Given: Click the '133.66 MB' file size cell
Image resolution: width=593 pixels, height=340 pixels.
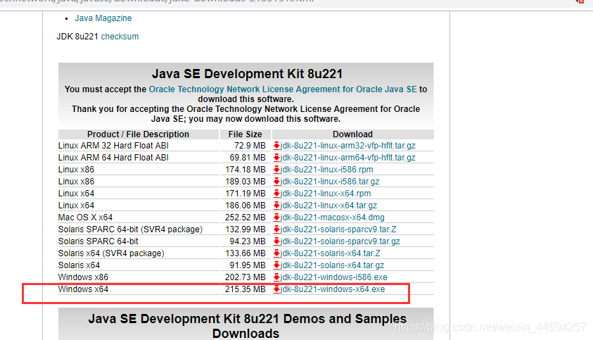Looking at the screenshot, I should coord(245,253).
